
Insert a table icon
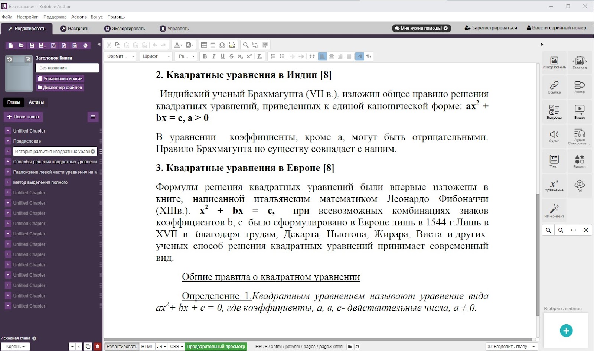[204, 45]
